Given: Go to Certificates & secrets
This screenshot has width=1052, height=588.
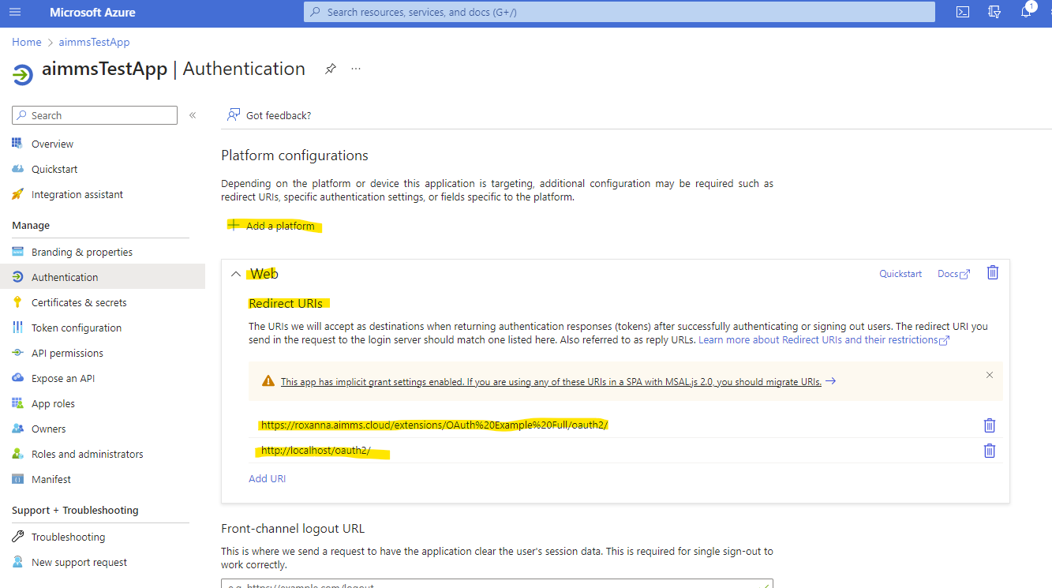Looking at the screenshot, I should (79, 302).
